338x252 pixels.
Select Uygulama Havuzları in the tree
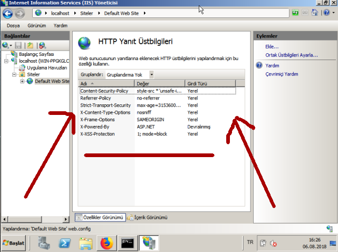[x=47, y=67]
